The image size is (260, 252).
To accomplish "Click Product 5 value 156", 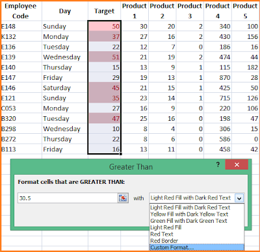I will 245,36.
